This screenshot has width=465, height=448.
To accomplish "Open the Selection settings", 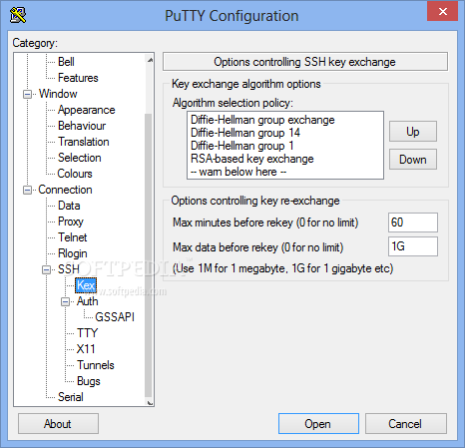I will pyautogui.click(x=79, y=158).
